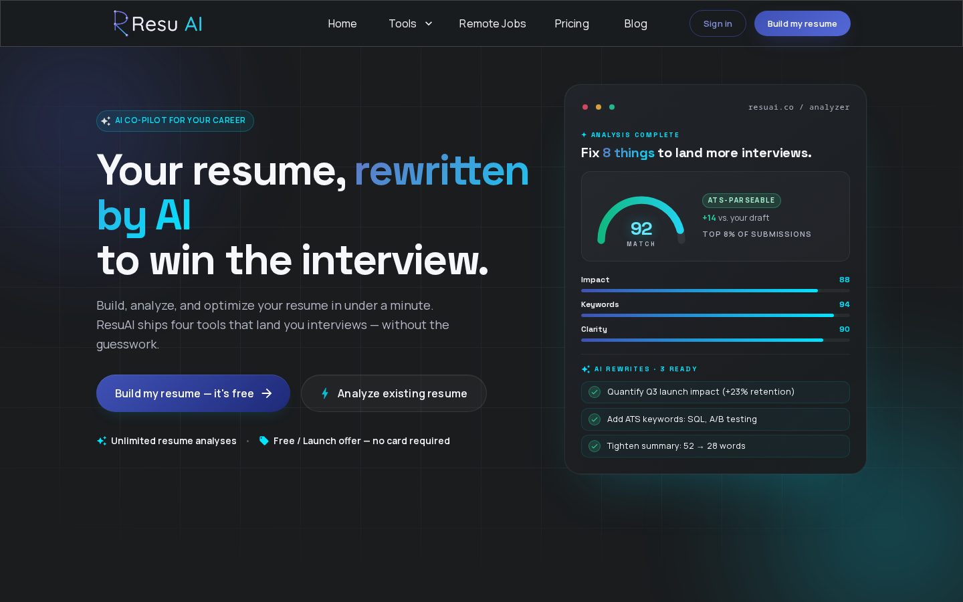Screen dimensions: 963x602
Task: Click Unlimited resume analyses text
Action: (x=174, y=441)
